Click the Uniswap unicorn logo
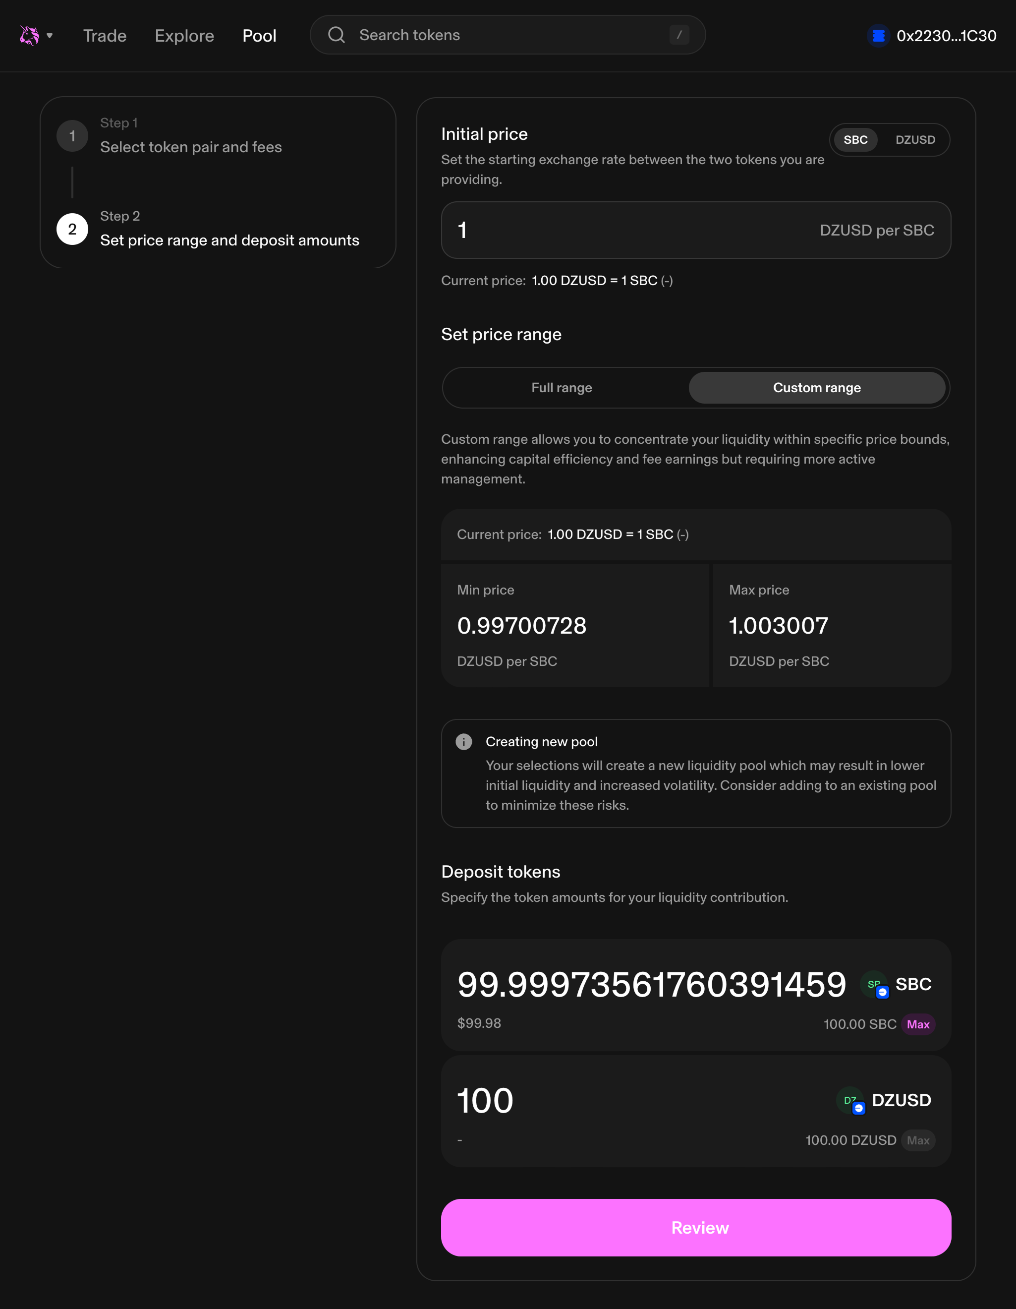The image size is (1016, 1309). click(29, 35)
